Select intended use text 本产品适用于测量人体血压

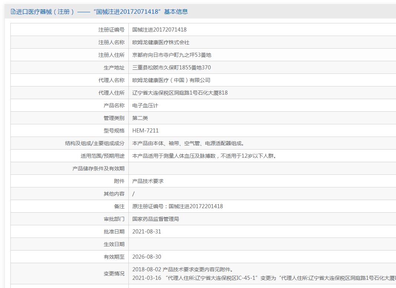[204, 156]
